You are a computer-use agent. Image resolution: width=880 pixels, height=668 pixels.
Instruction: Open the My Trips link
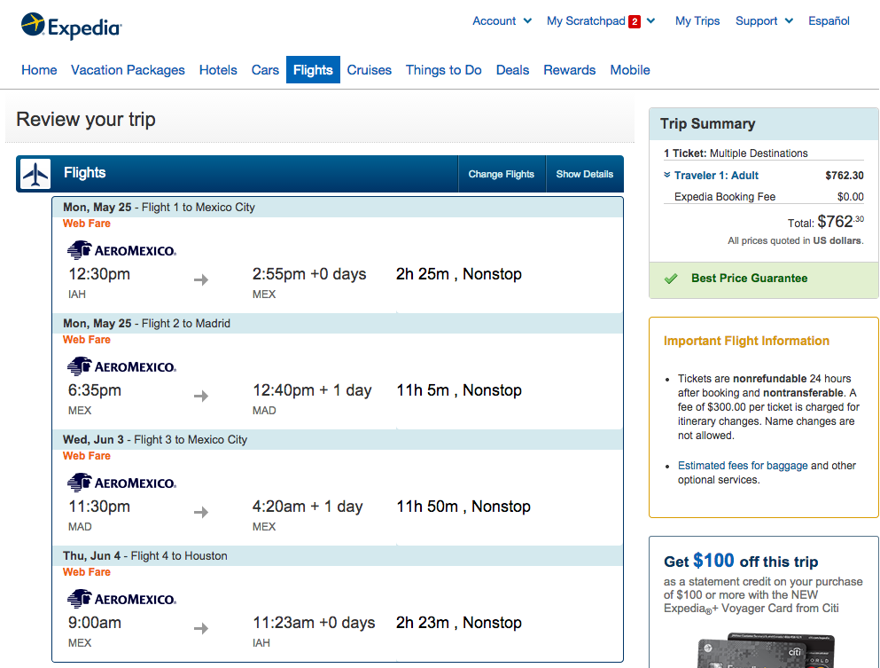[697, 20]
